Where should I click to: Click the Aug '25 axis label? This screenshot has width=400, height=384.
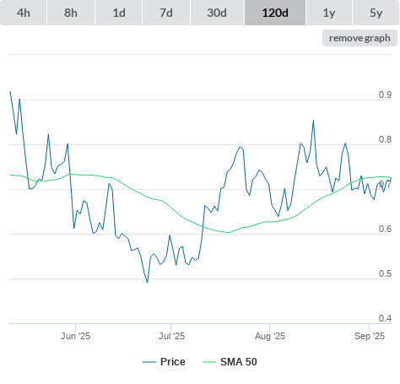click(x=270, y=336)
